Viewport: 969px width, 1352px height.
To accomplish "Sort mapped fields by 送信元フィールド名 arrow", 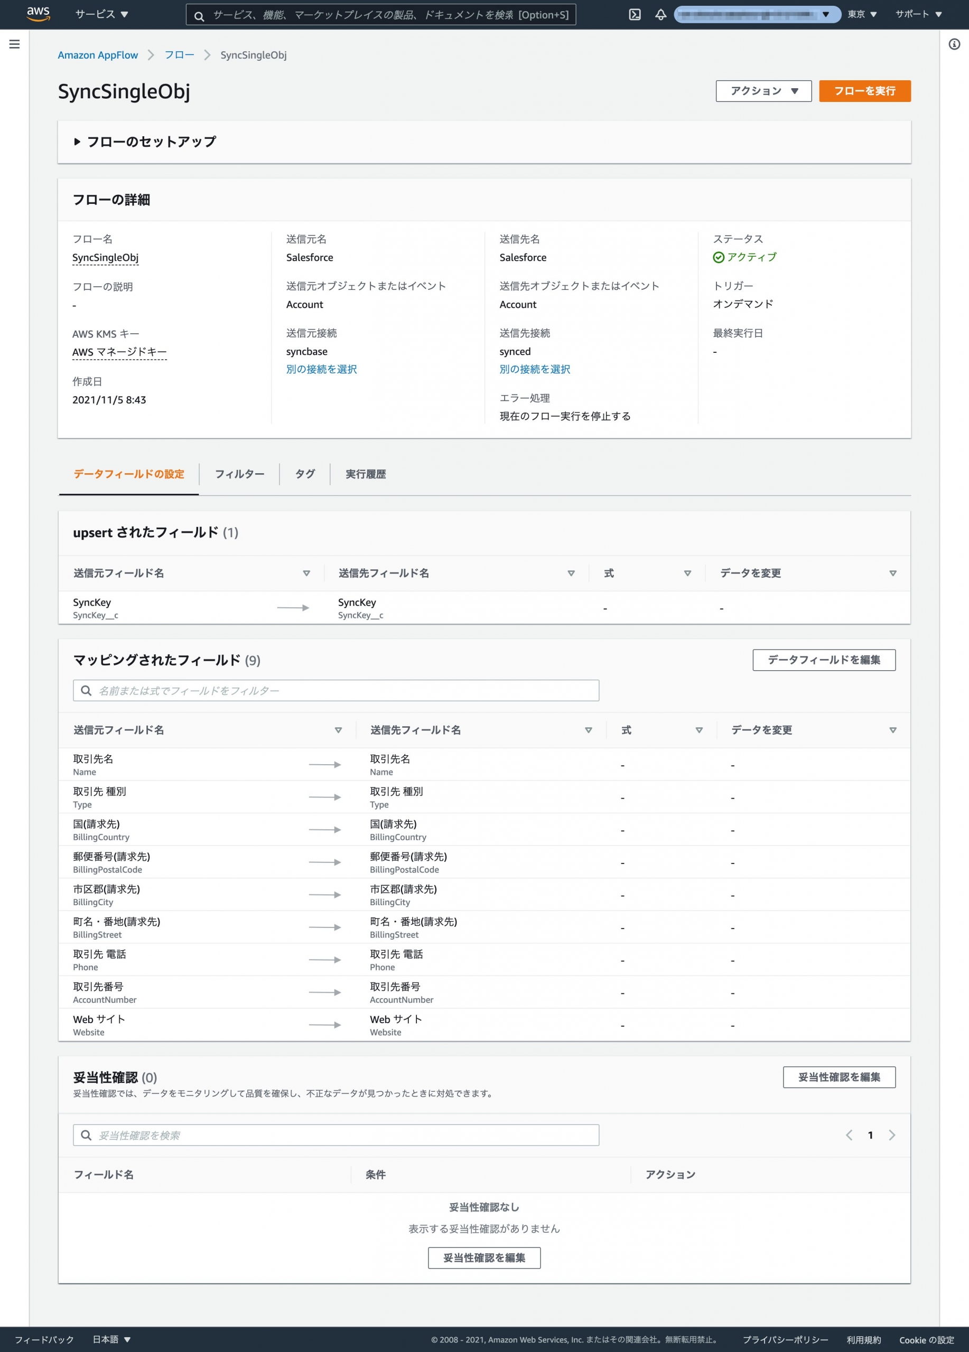I will coord(338,730).
